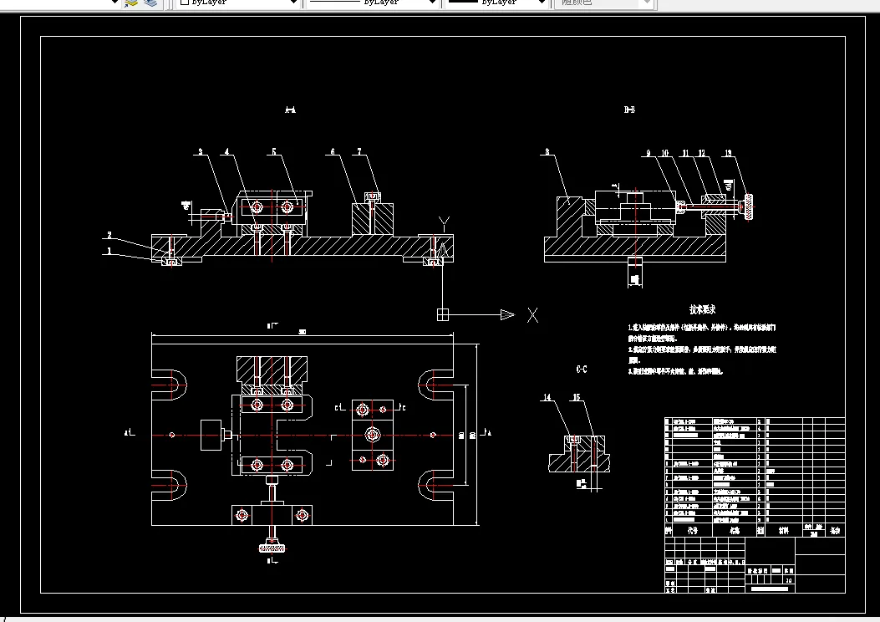
Task: Select part balloon number 6
Action: coord(333,151)
